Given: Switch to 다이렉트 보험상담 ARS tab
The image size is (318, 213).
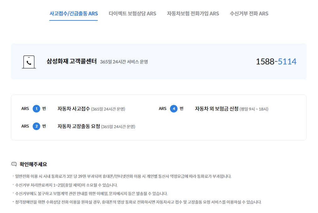Looking at the screenshot, I should coord(132,14).
